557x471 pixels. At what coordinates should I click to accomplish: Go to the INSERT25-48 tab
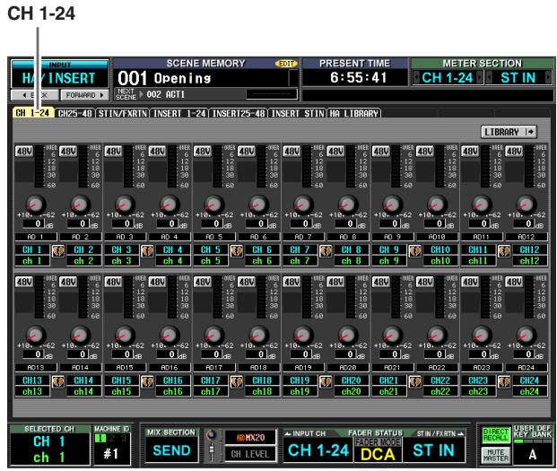coord(239,113)
